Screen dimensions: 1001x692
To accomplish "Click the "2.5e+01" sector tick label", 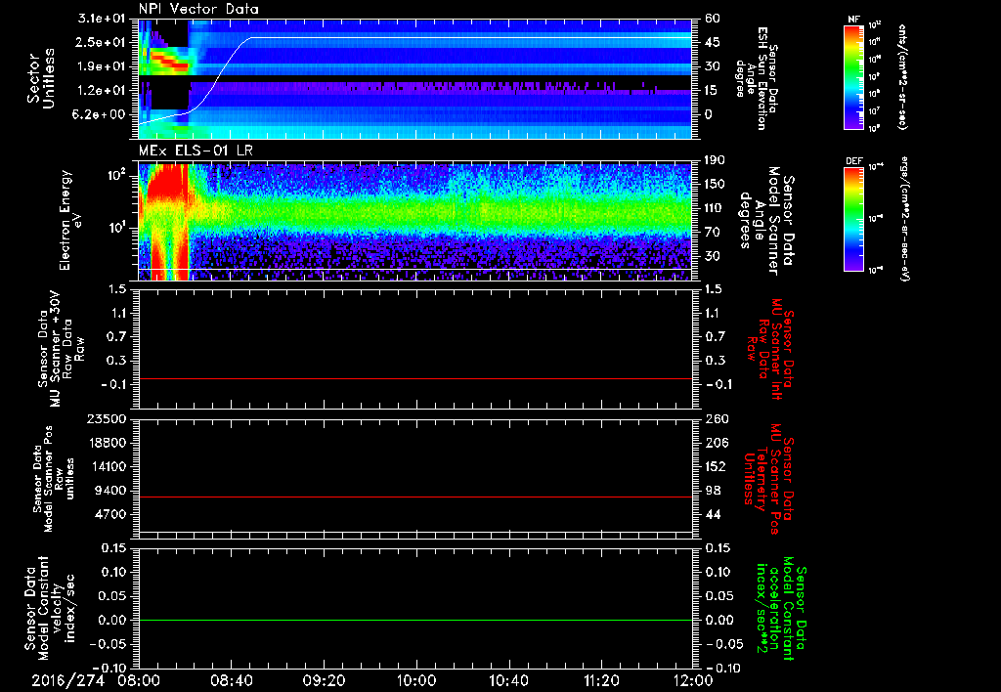I will click(x=102, y=42).
